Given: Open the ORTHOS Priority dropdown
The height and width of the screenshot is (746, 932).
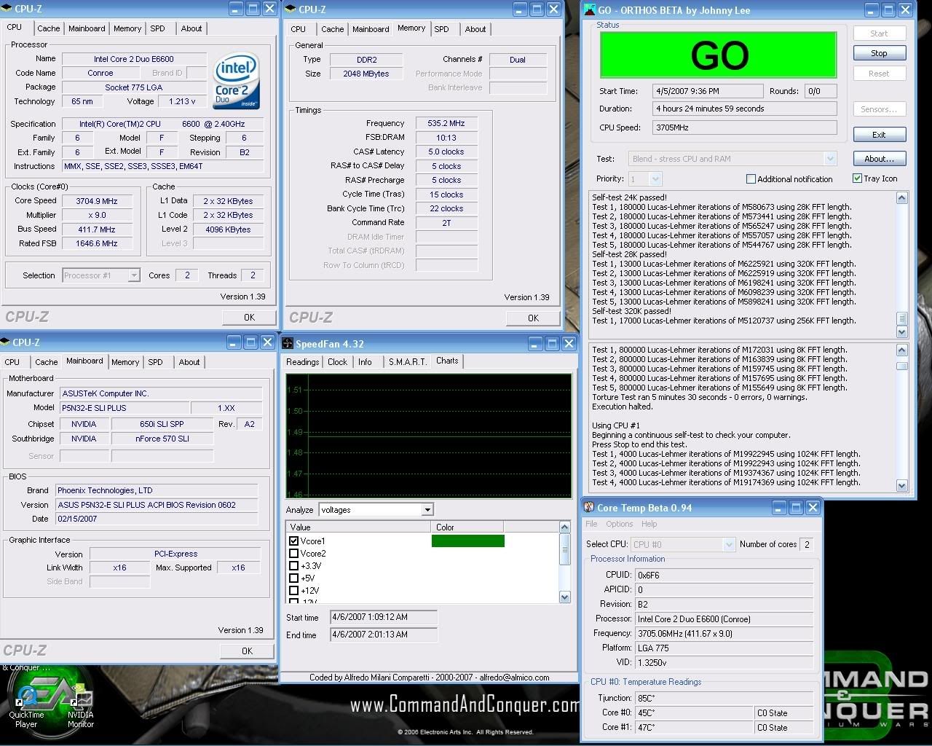Looking at the screenshot, I should pyautogui.click(x=655, y=178).
